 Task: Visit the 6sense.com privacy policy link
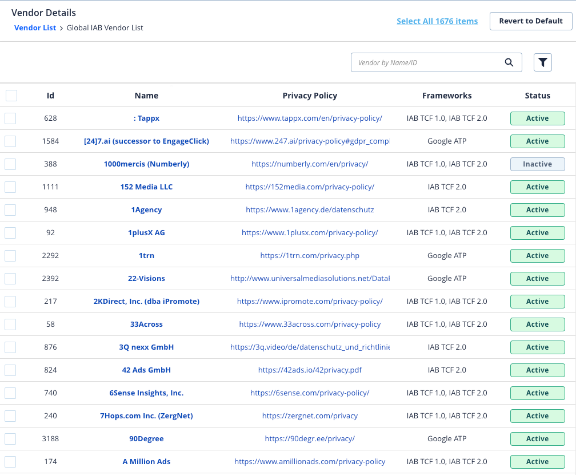pos(310,393)
